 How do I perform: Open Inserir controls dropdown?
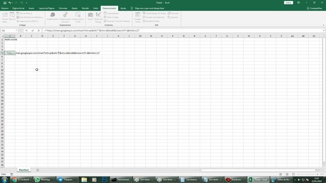click(91, 17)
